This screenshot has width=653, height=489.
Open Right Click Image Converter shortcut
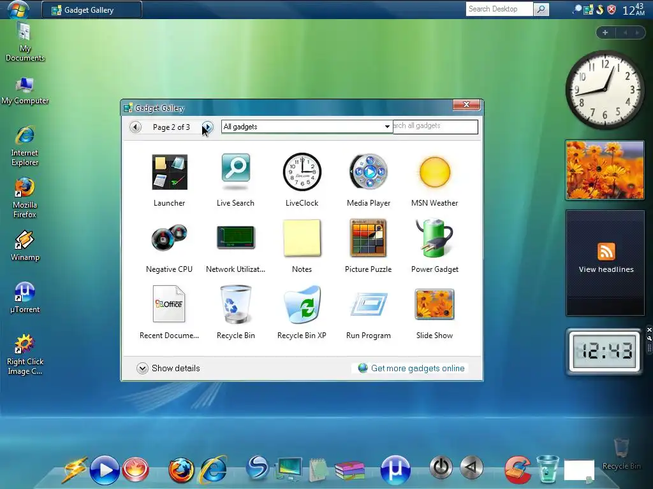25,354
